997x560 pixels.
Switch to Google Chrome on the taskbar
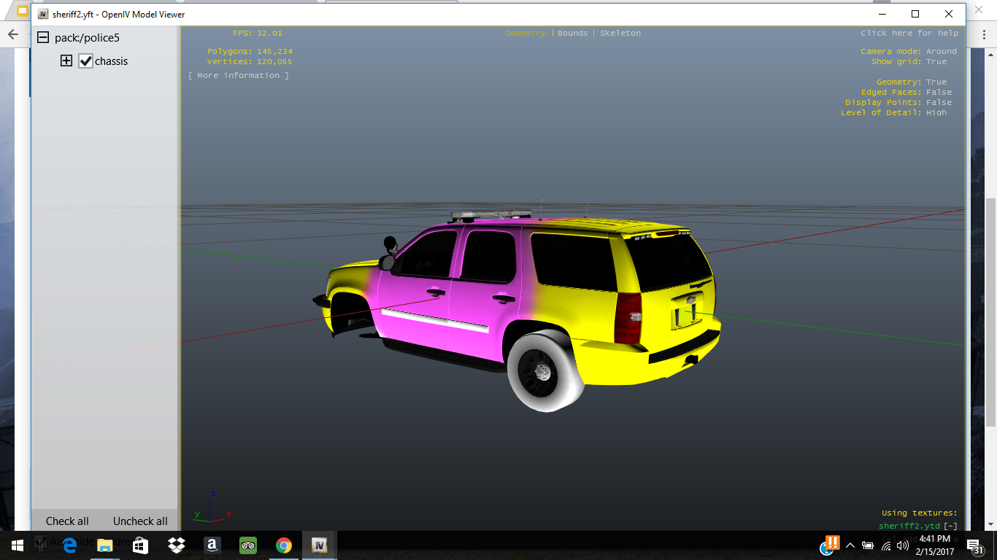coord(283,545)
